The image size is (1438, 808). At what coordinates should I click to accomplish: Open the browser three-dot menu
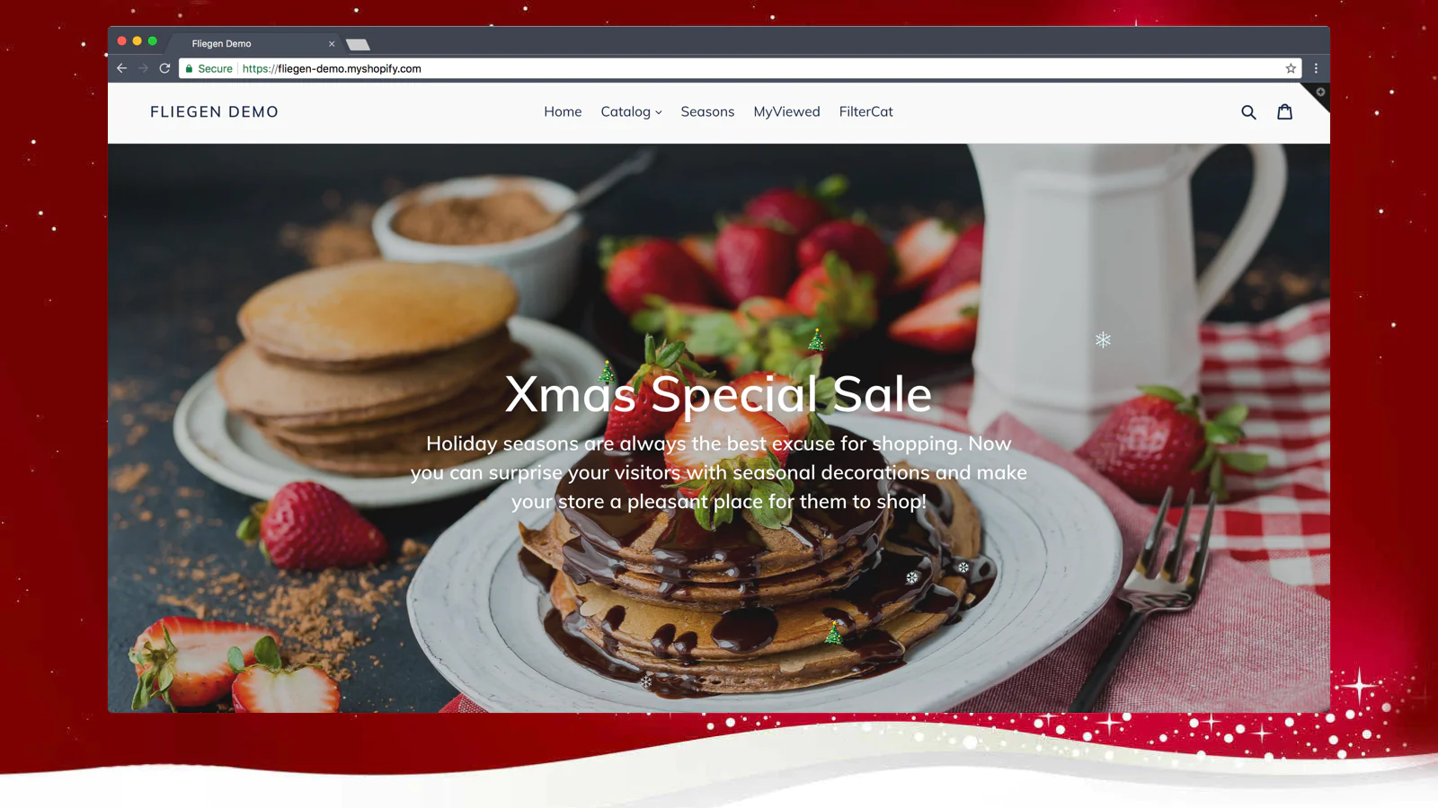1316,68
